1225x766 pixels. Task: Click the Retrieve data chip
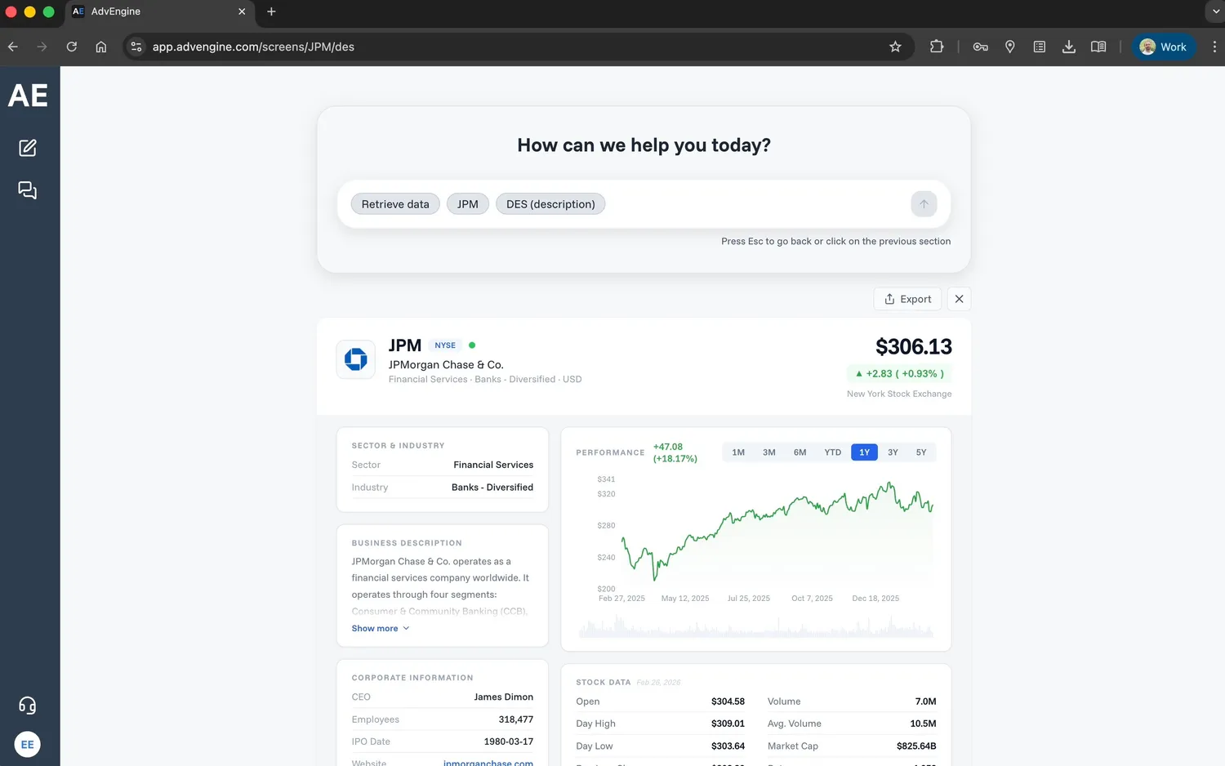coord(395,204)
